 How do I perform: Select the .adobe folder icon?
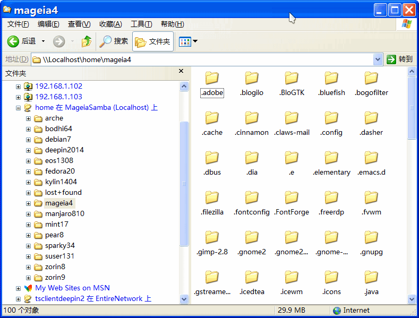coord(212,78)
